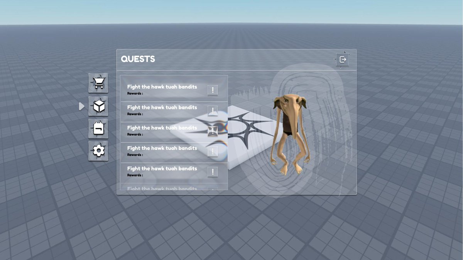This screenshot has width=463, height=260.
Task: Select the first Fight the hawk tuah bandits quest
Action: click(162, 87)
